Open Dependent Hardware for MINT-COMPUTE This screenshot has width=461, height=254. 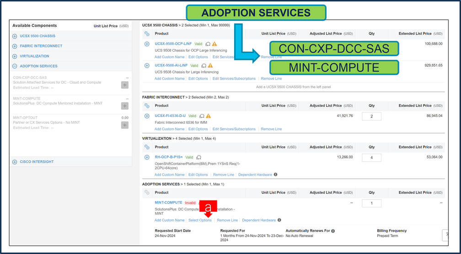pos(259,220)
